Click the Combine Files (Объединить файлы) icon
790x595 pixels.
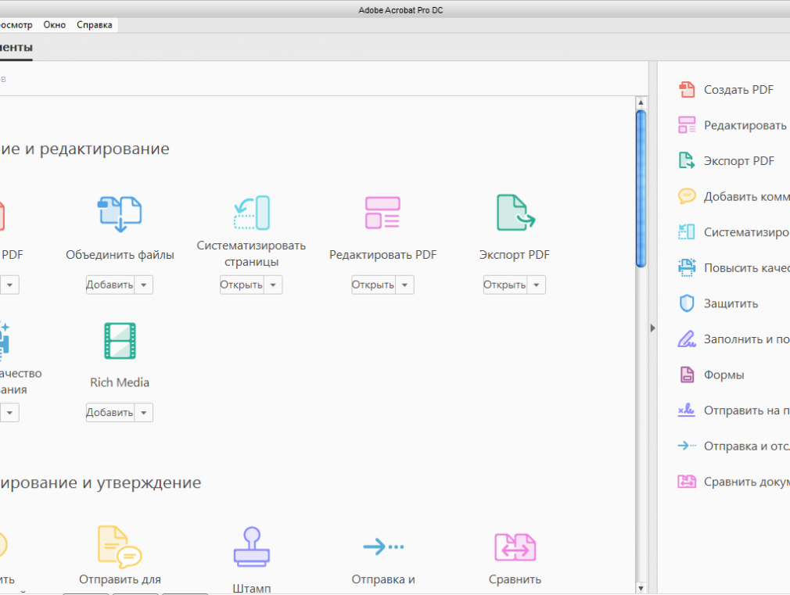click(120, 214)
